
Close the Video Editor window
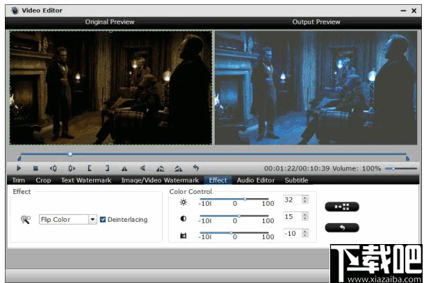pyautogui.click(x=414, y=10)
